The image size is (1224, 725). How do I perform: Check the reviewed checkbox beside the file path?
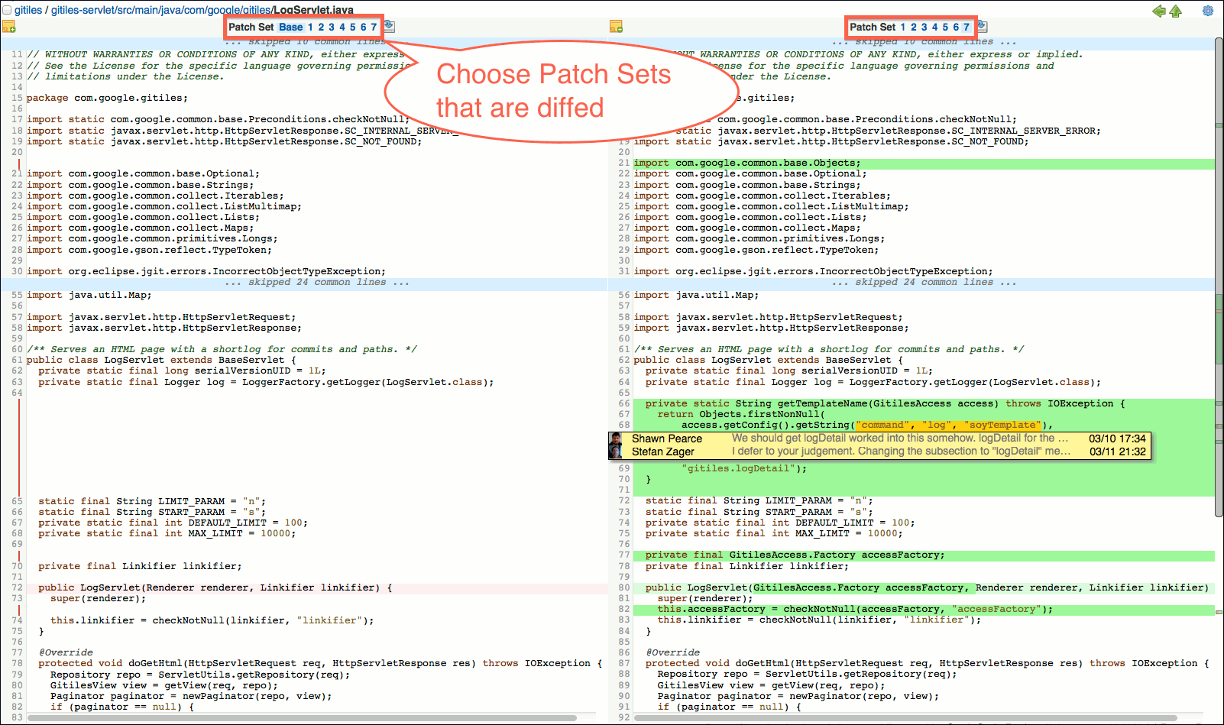click(x=6, y=10)
